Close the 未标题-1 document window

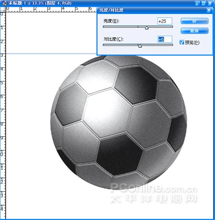210,3
